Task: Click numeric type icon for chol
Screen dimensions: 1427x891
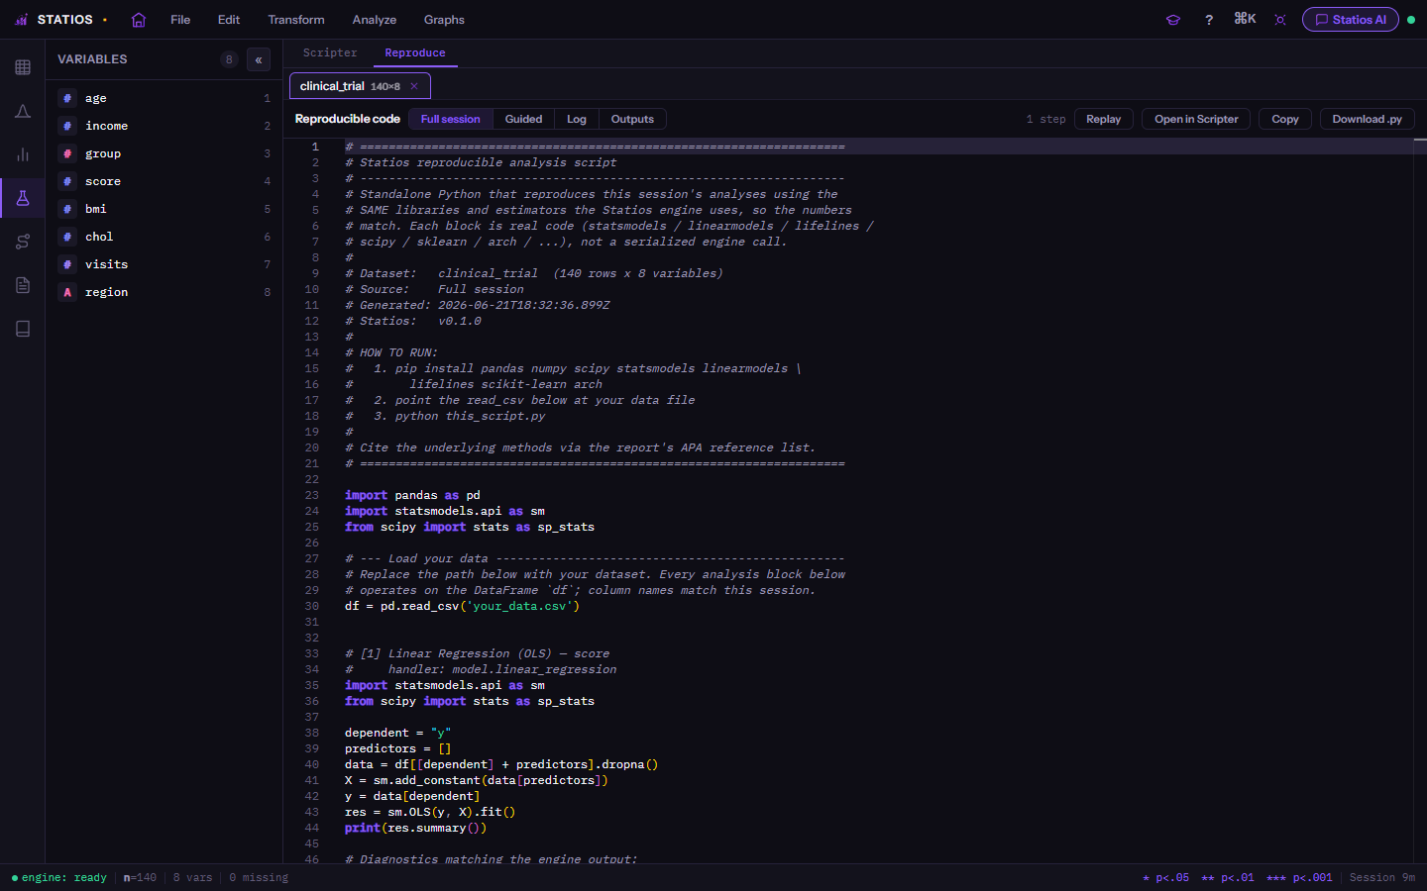Action: coord(67,237)
